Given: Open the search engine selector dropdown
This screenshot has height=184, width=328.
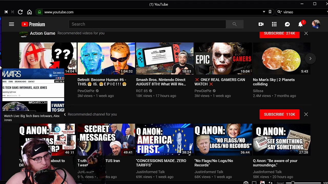Looking at the screenshot, I should pos(280,12).
